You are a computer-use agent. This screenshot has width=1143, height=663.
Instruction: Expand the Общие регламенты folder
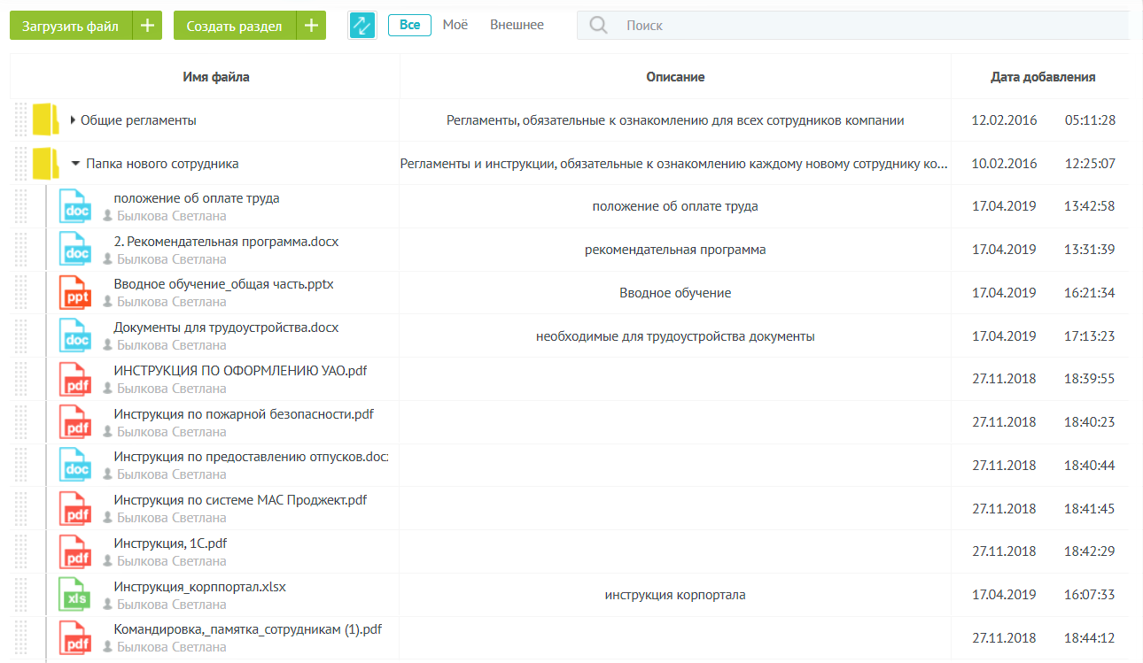coord(72,119)
